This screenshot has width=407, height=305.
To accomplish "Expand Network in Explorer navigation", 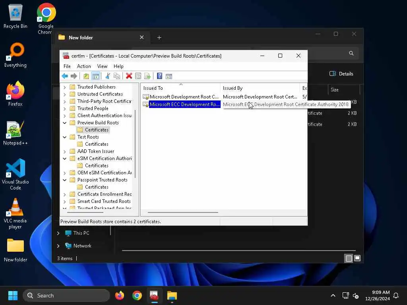I will coord(58,246).
